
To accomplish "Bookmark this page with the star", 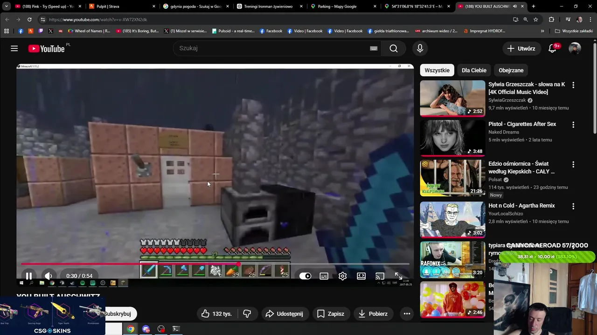I will (x=535, y=20).
